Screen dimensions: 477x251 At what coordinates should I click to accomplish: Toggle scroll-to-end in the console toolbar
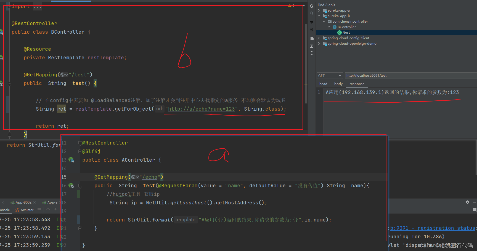55,210
